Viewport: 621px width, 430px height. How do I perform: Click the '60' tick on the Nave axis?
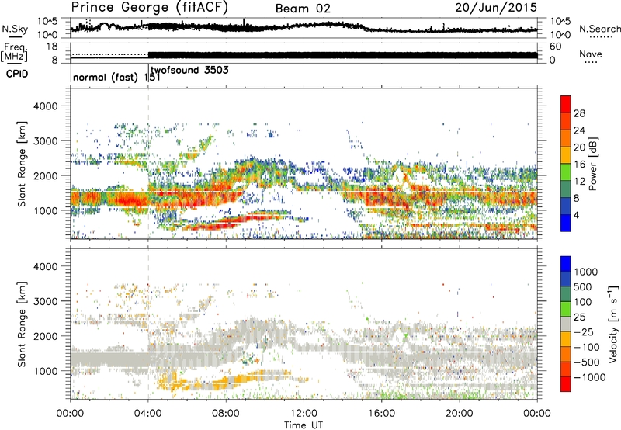[556, 47]
